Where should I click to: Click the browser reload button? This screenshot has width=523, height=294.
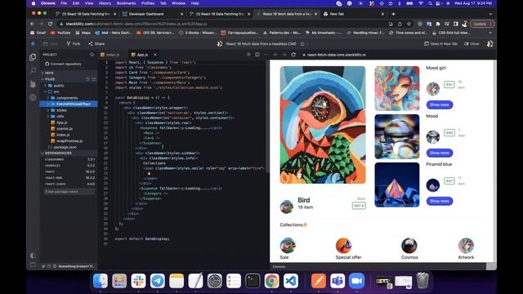50,24
